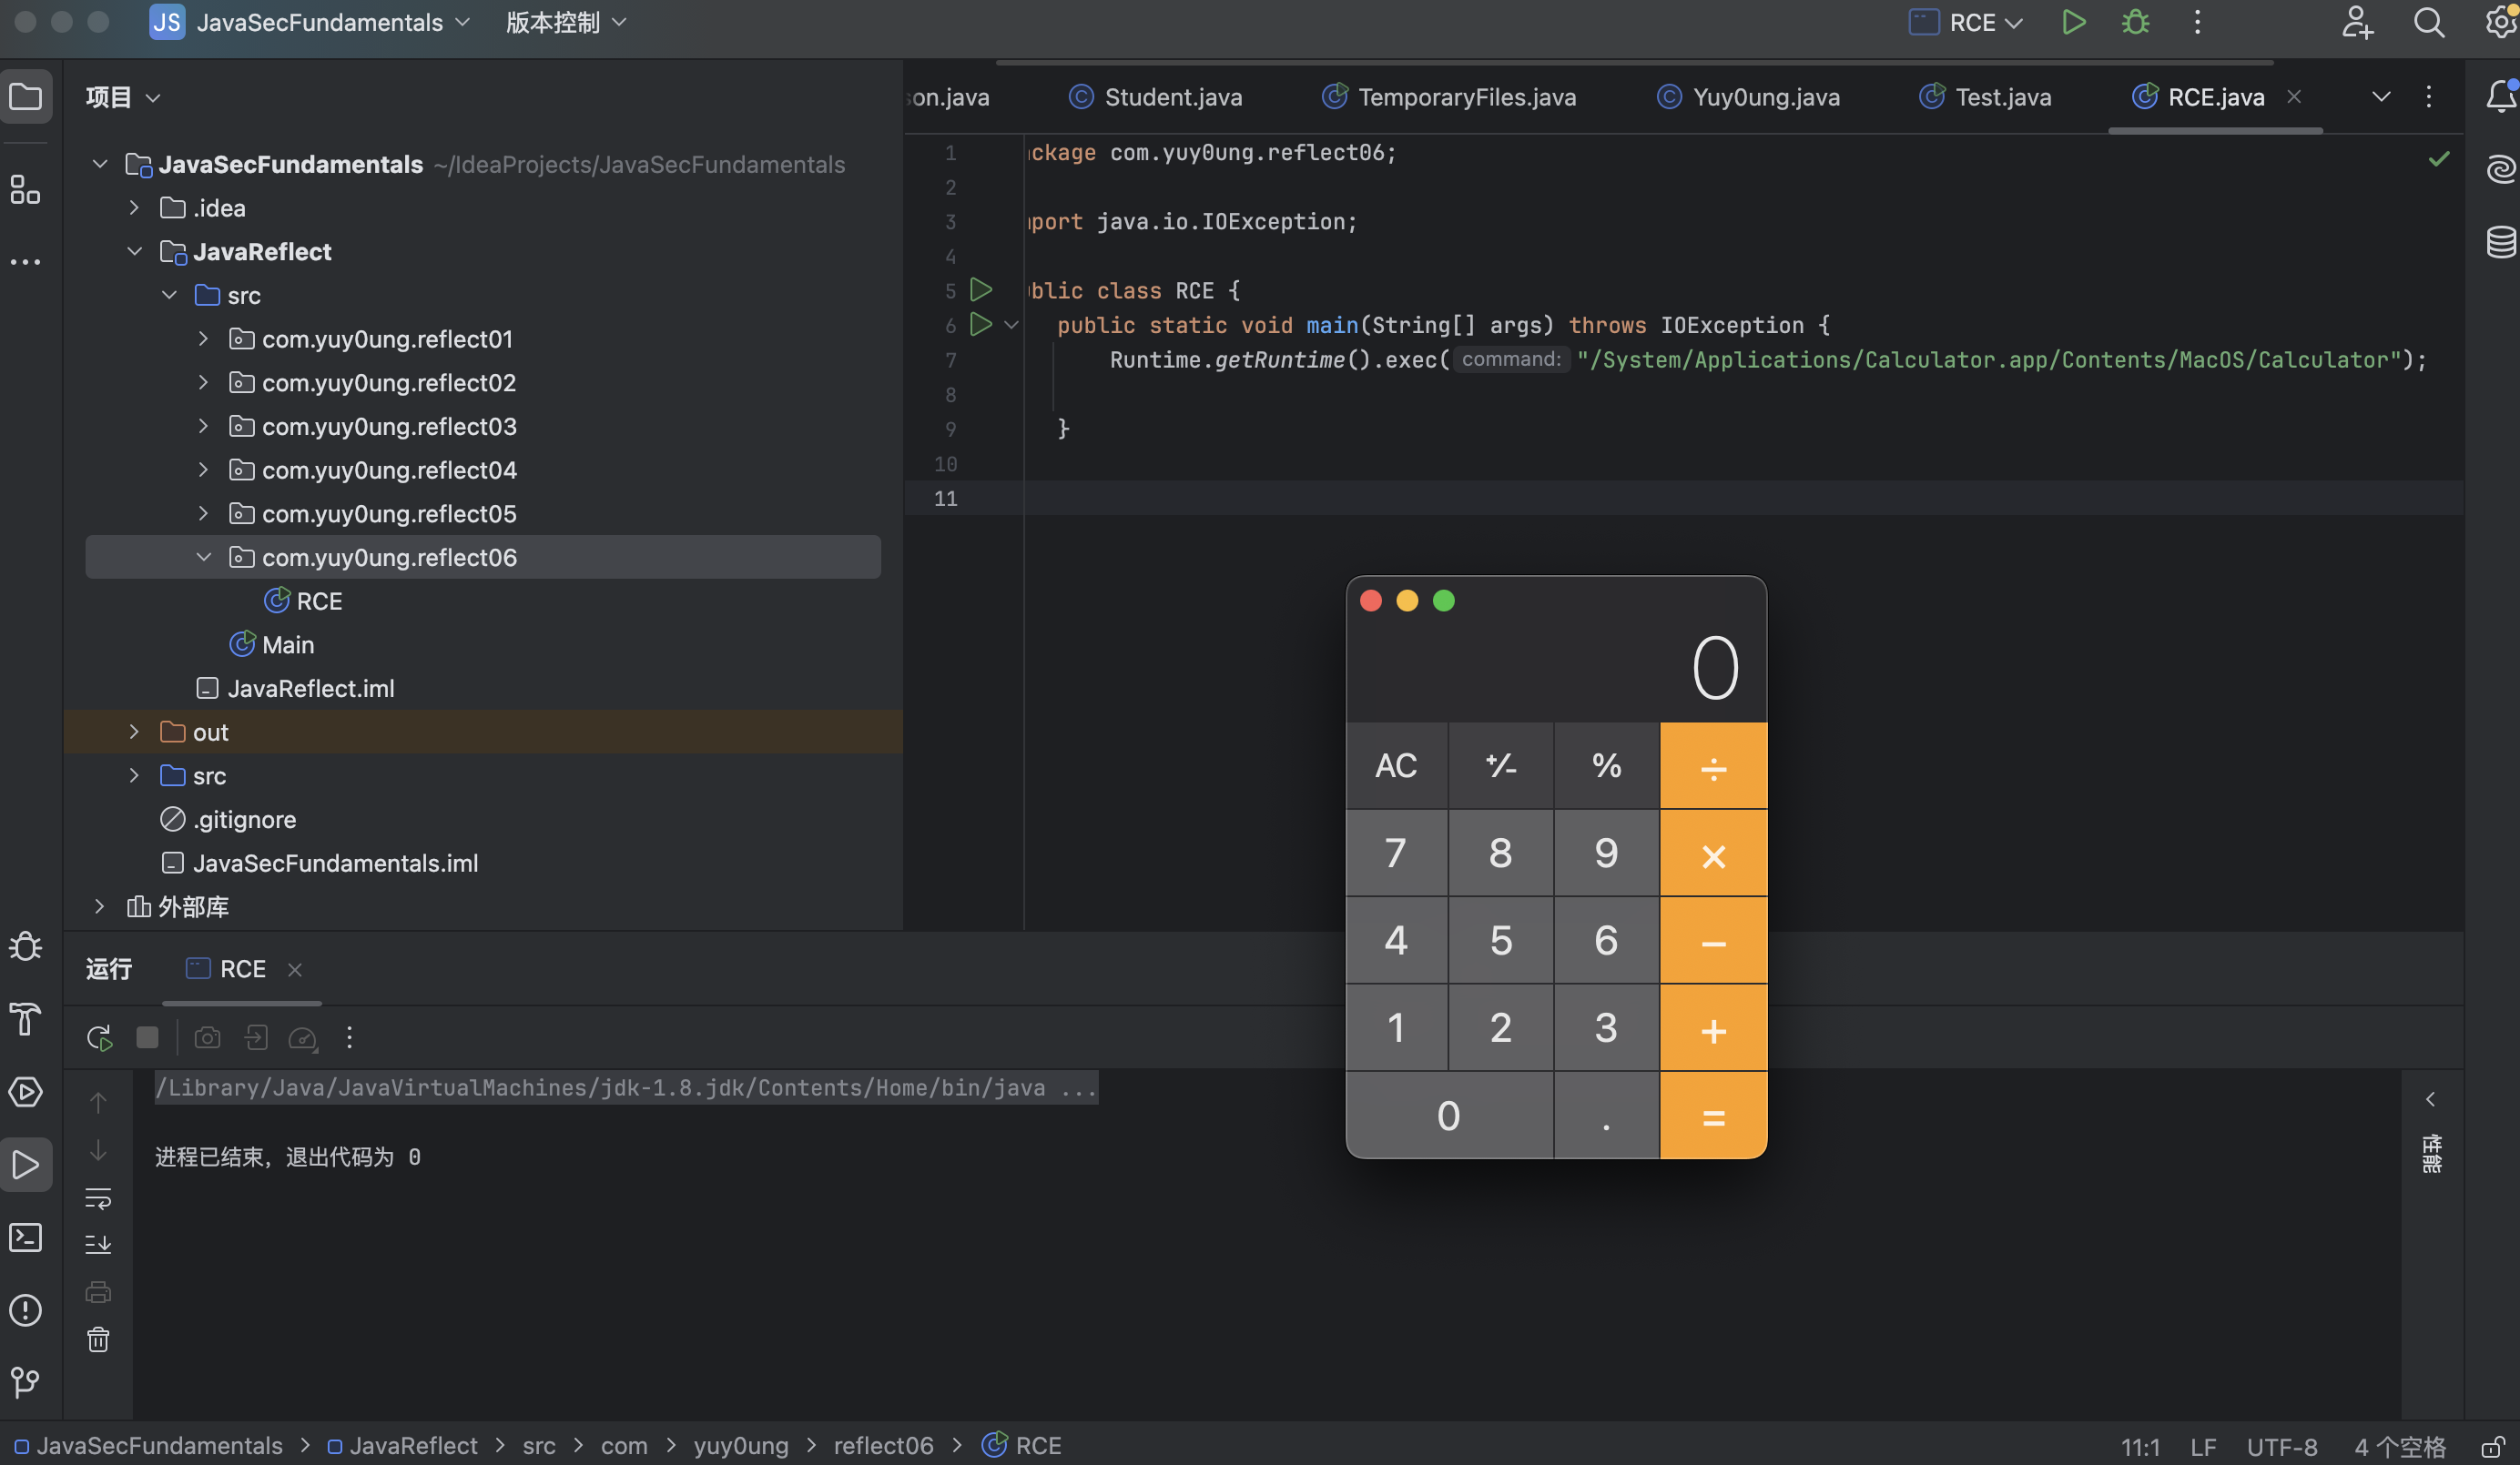2520x1465 pixels.
Task: Collapse the com.yuy0ung.reflect06 package
Action: pos(203,558)
